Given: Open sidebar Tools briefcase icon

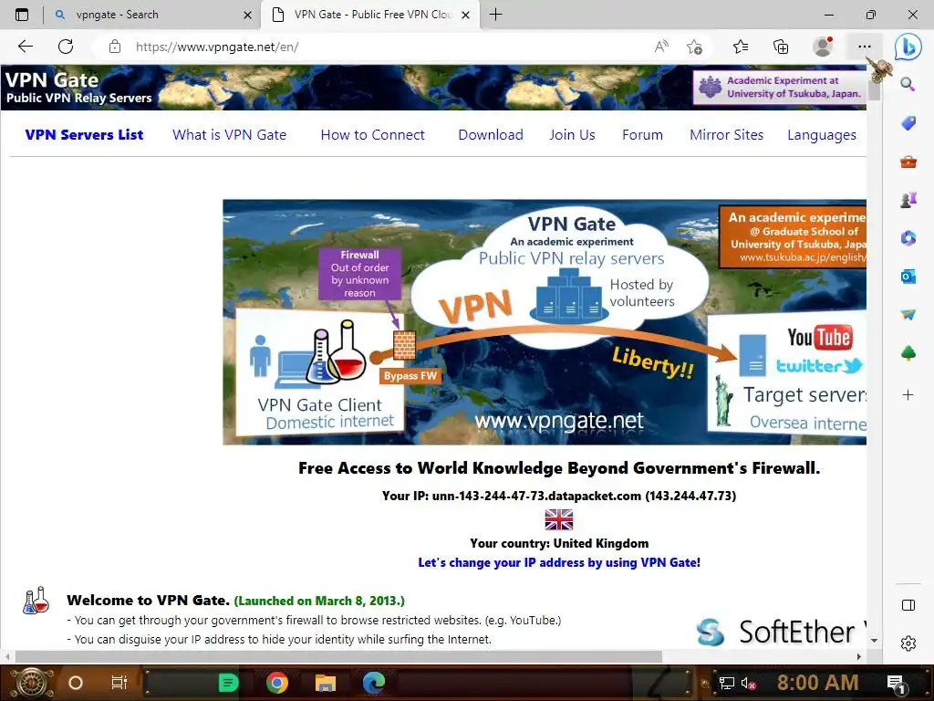Looking at the screenshot, I should pyautogui.click(x=908, y=162).
